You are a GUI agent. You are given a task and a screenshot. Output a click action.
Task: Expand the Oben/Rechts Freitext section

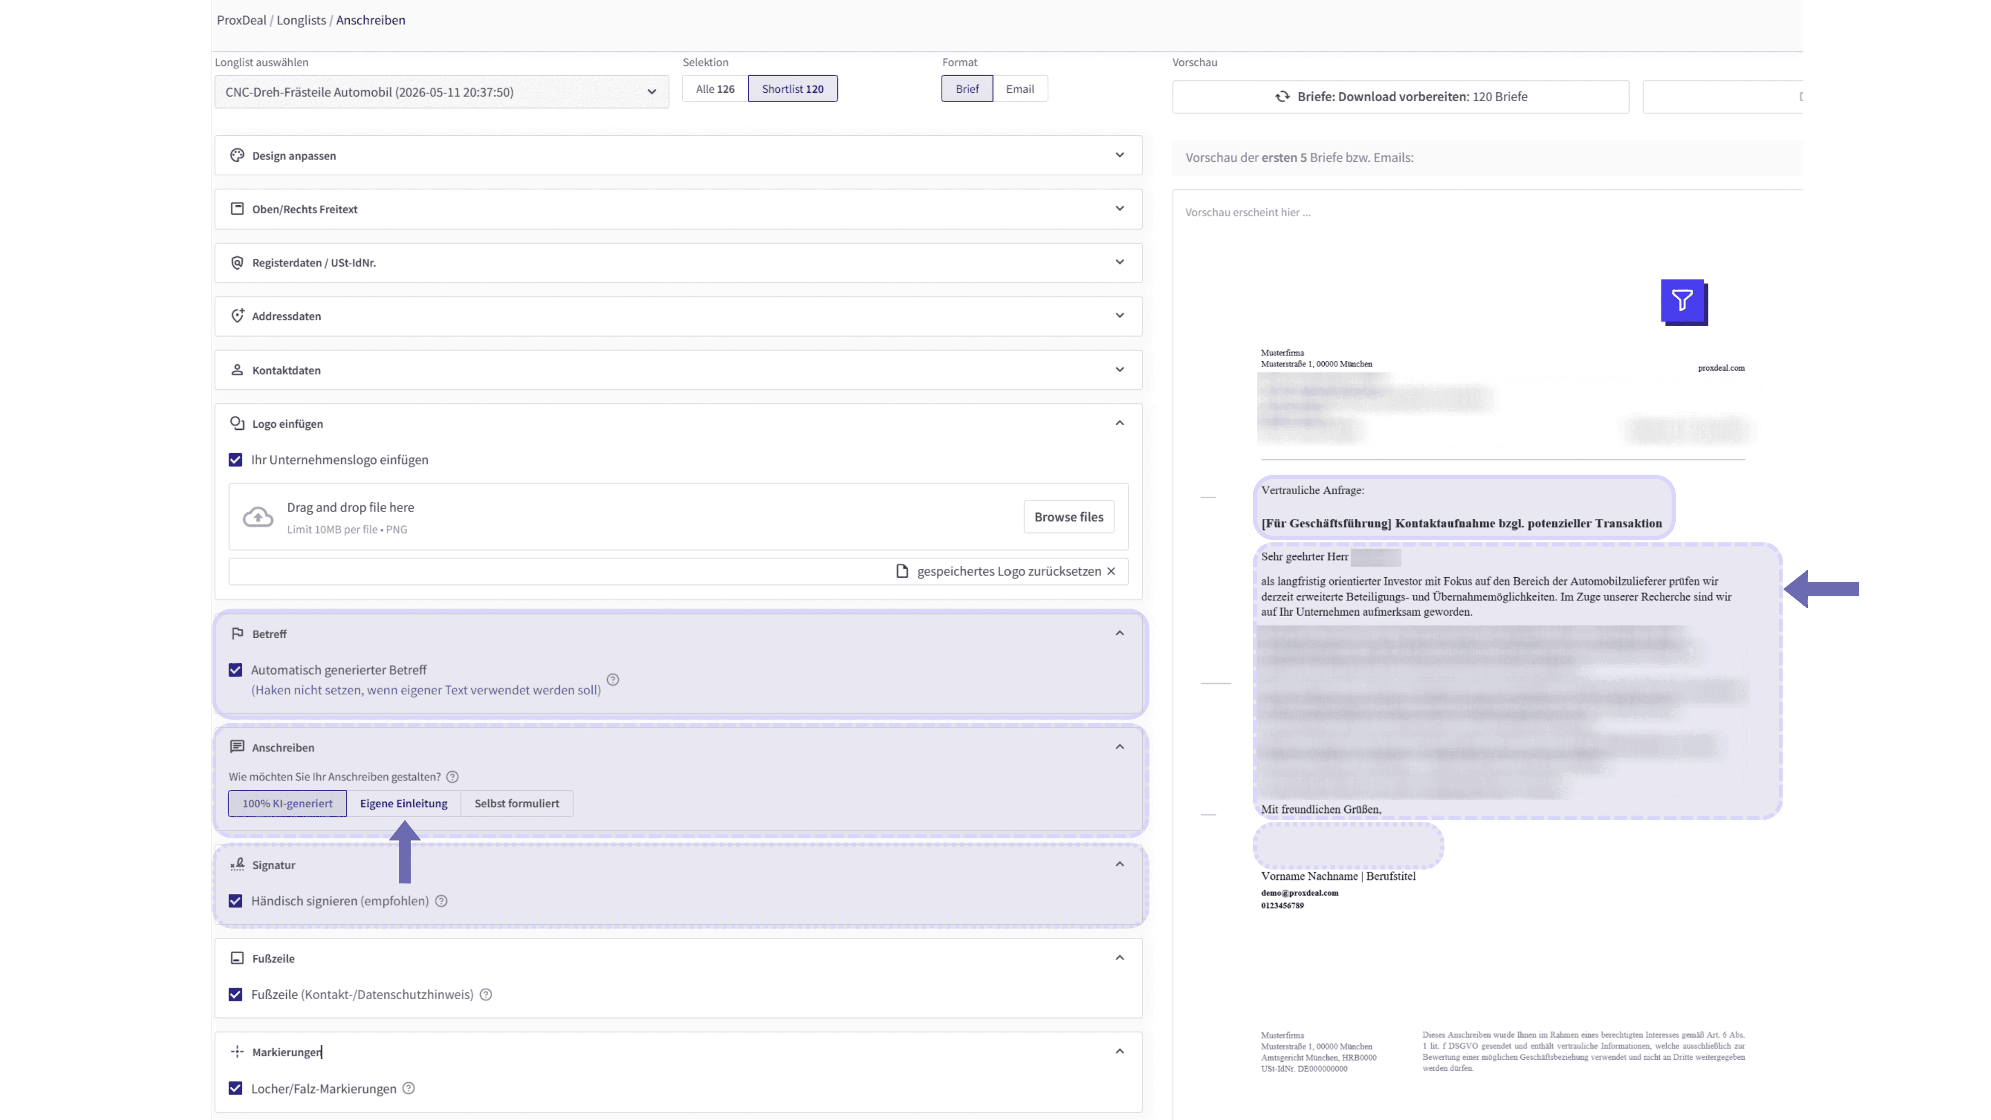(1119, 208)
